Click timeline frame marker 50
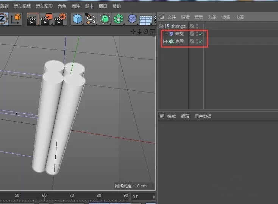278x204 pixels. point(17,195)
